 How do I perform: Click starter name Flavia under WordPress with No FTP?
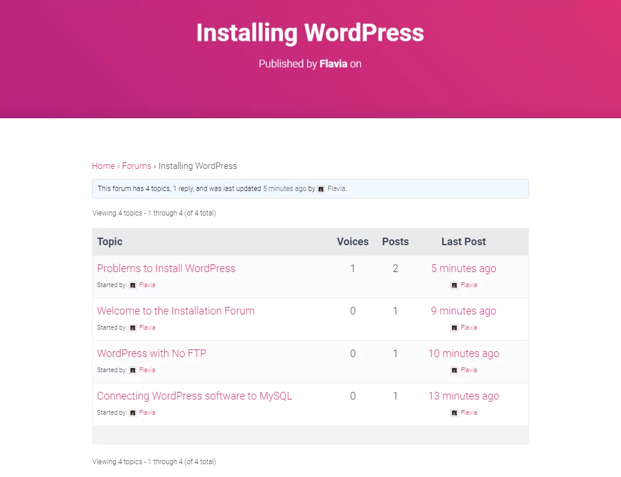(147, 370)
